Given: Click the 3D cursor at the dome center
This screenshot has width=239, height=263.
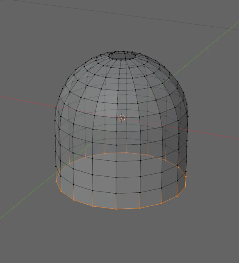Looking at the screenshot, I should point(122,118).
